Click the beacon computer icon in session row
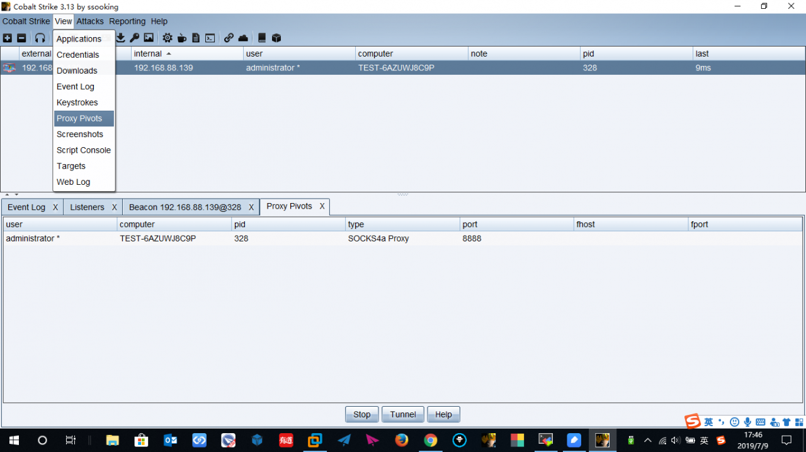This screenshot has width=806, height=452. point(9,68)
